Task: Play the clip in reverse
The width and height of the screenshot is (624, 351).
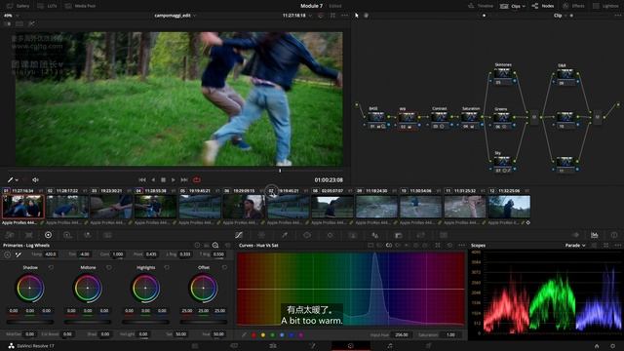Action: tap(153, 179)
